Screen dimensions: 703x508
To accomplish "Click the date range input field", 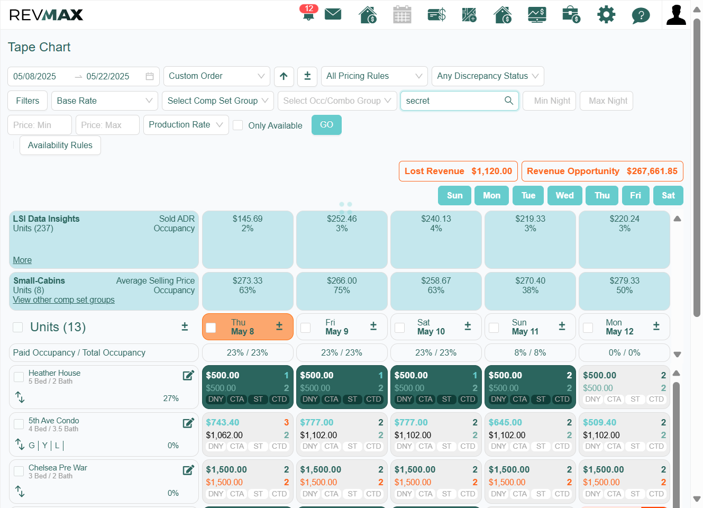I will [x=84, y=76].
